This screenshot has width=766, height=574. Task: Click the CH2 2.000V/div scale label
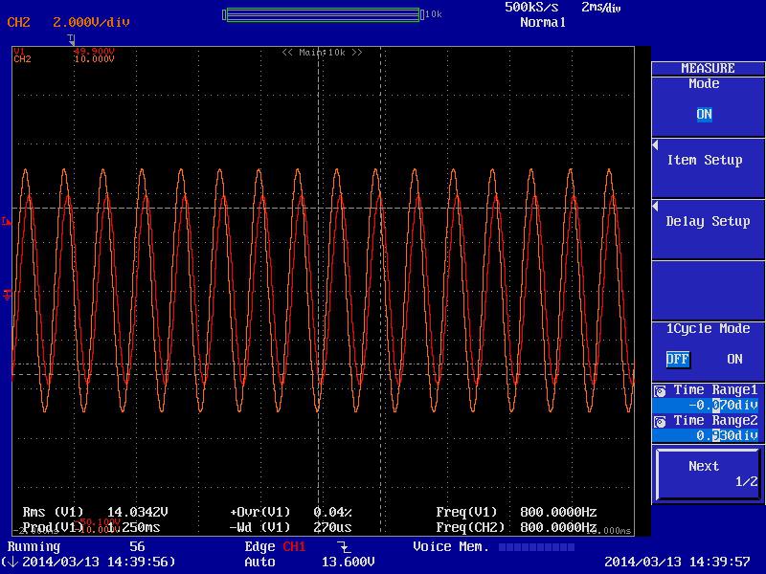68,21
